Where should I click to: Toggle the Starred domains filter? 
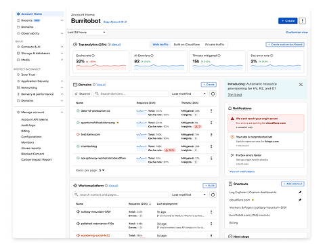pos(83,94)
